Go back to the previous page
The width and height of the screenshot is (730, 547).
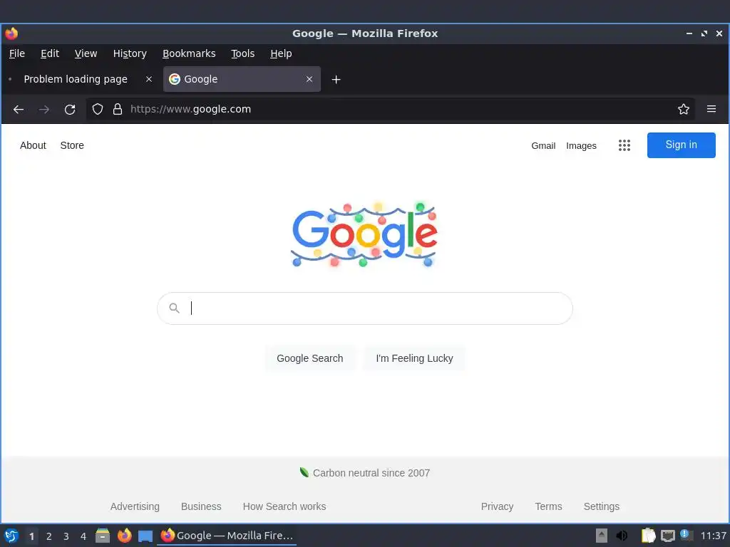pyautogui.click(x=18, y=109)
